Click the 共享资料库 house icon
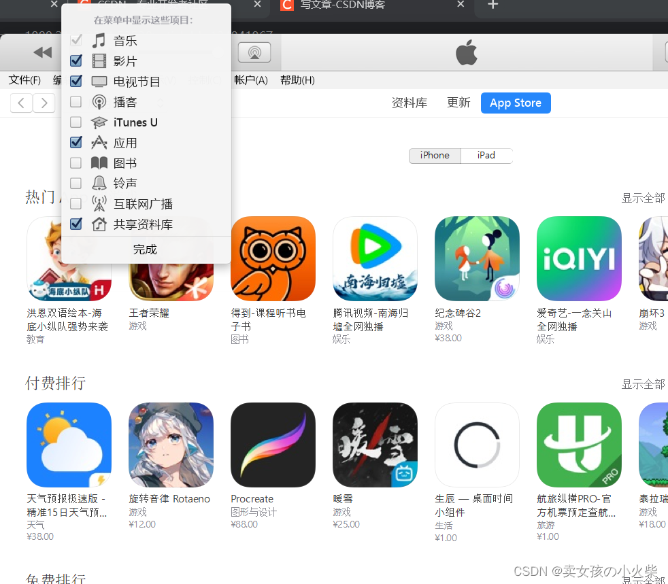The image size is (668, 584). (99, 224)
